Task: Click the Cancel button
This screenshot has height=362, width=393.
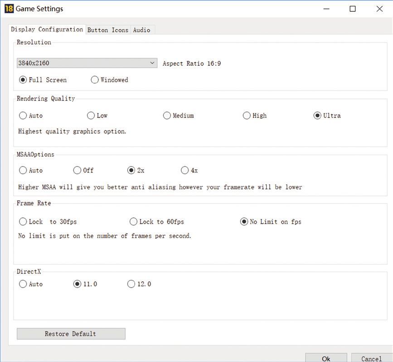Action: click(x=372, y=358)
